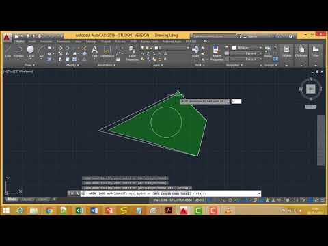Click the Undo option in command line
This screenshot has width=328, height=246.
tap(176, 193)
